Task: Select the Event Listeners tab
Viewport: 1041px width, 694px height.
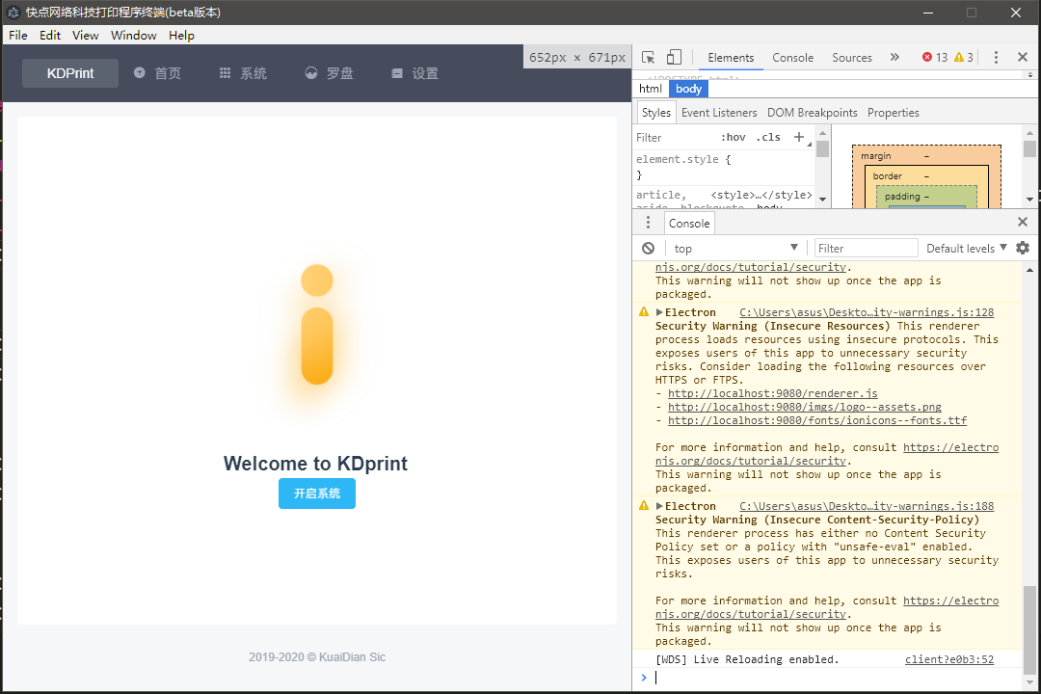Action: 719,112
